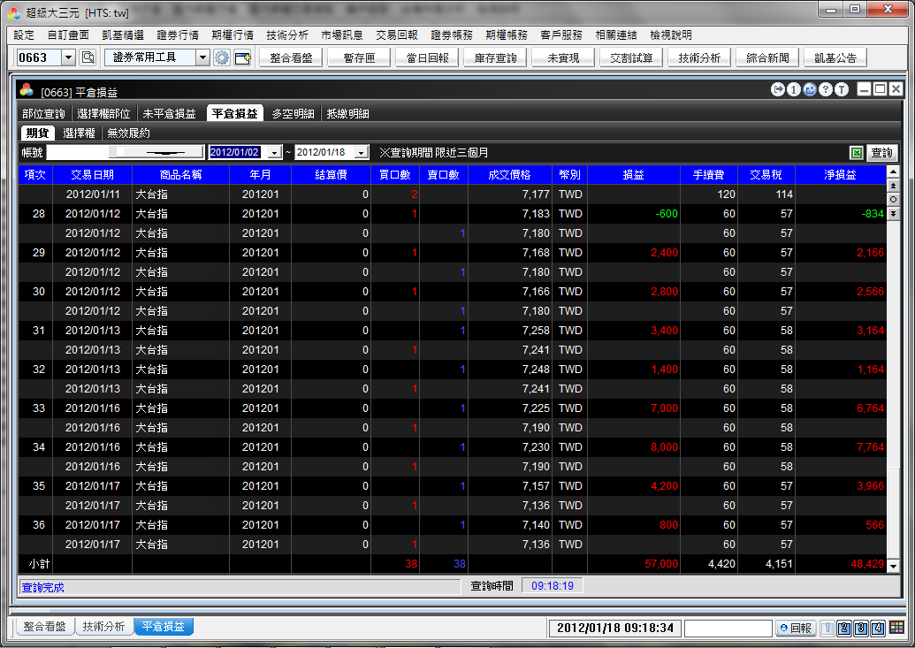Switch to bottom 整合看盤 window tab
The width and height of the screenshot is (915, 648).
pyautogui.click(x=44, y=627)
